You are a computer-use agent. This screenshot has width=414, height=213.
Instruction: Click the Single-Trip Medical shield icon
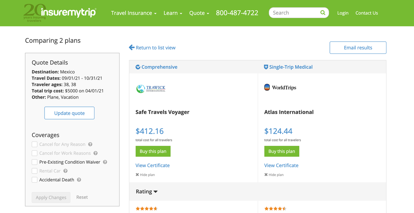pos(266,67)
